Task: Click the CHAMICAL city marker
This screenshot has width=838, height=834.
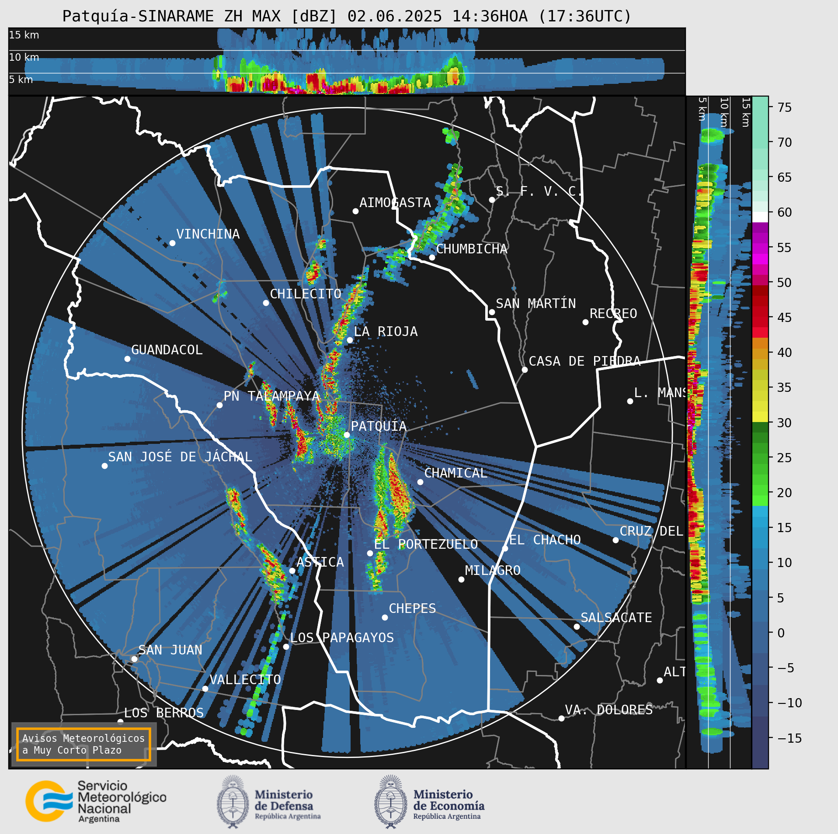Action: point(420,482)
